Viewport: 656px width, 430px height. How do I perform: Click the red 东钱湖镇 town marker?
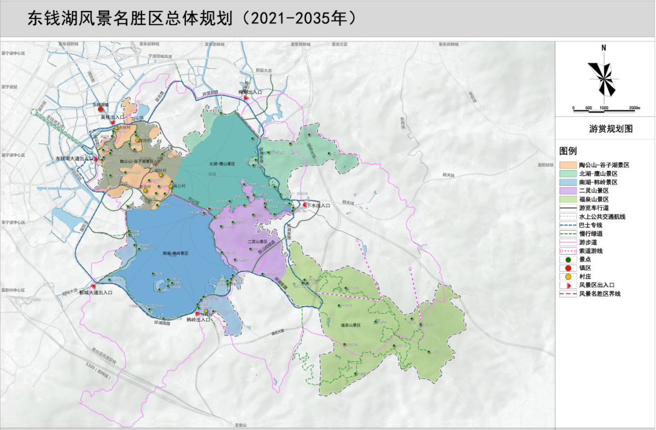[x=101, y=109]
